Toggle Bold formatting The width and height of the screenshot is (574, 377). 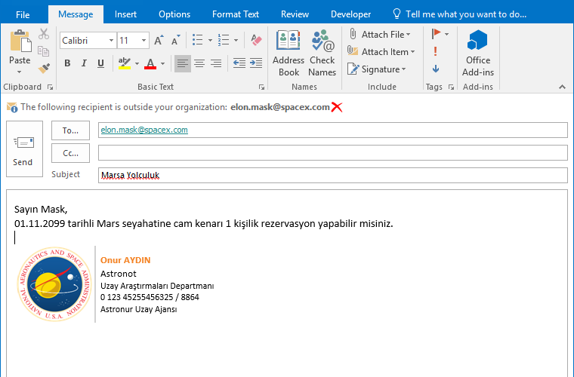pyautogui.click(x=67, y=63)
